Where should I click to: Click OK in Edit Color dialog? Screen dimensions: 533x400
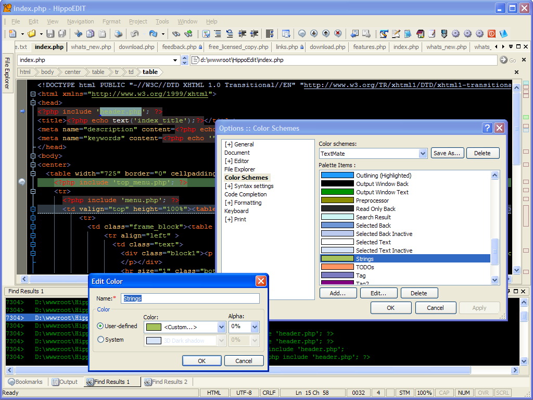tap(202, 360)
